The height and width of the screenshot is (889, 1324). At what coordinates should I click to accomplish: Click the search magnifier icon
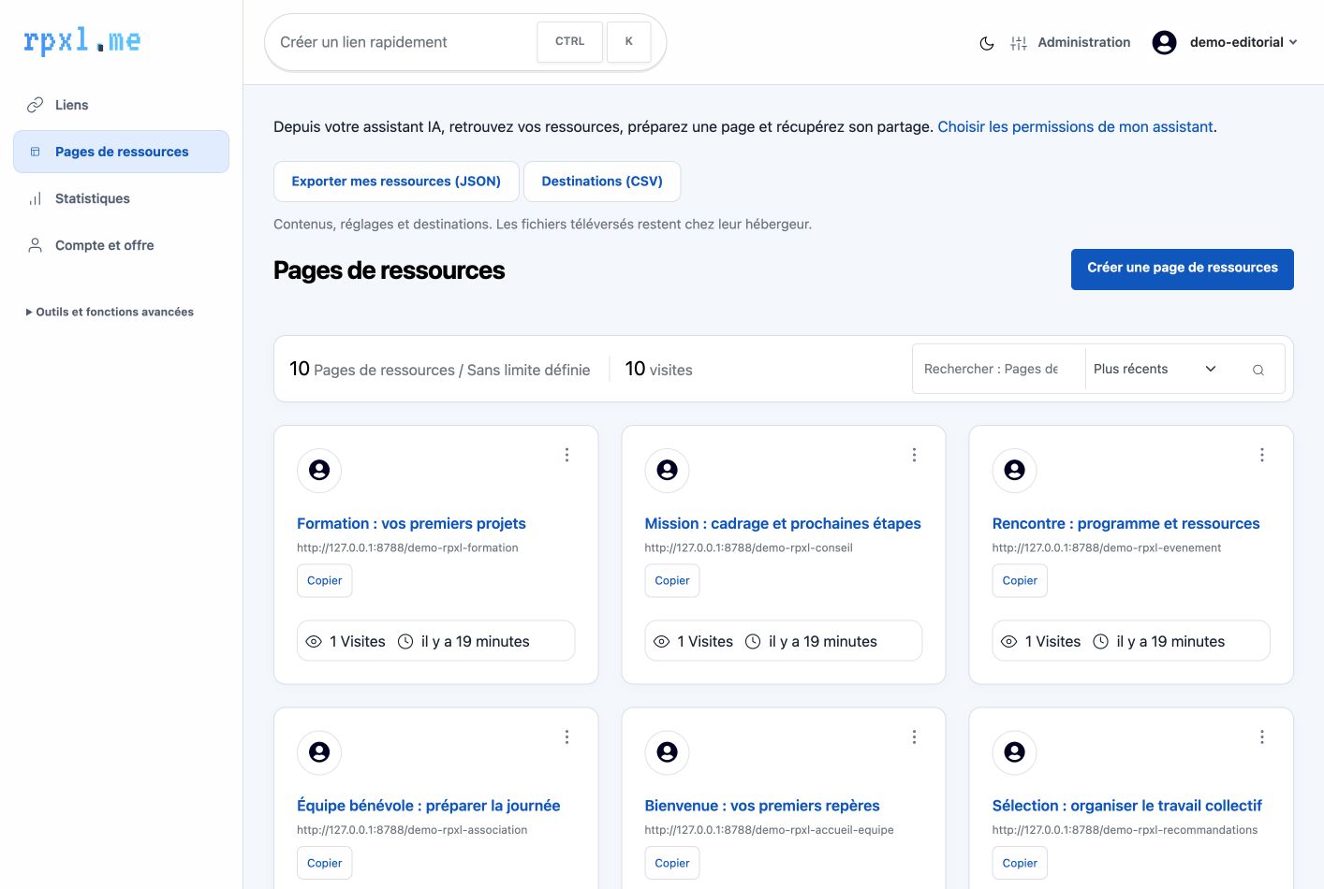[x=1258, y=370]
